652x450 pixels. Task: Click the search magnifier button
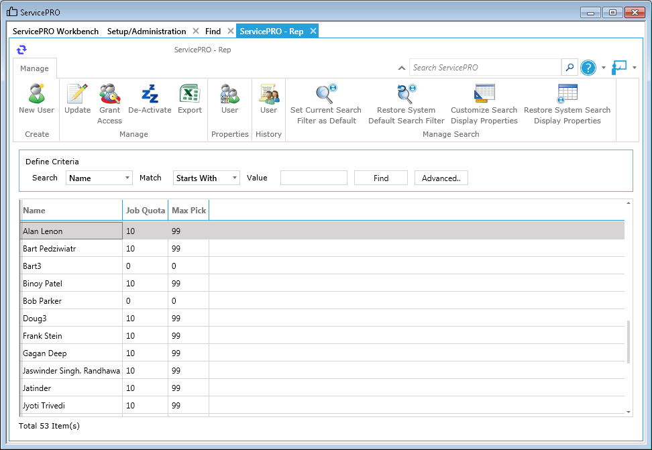pos(569,67)
